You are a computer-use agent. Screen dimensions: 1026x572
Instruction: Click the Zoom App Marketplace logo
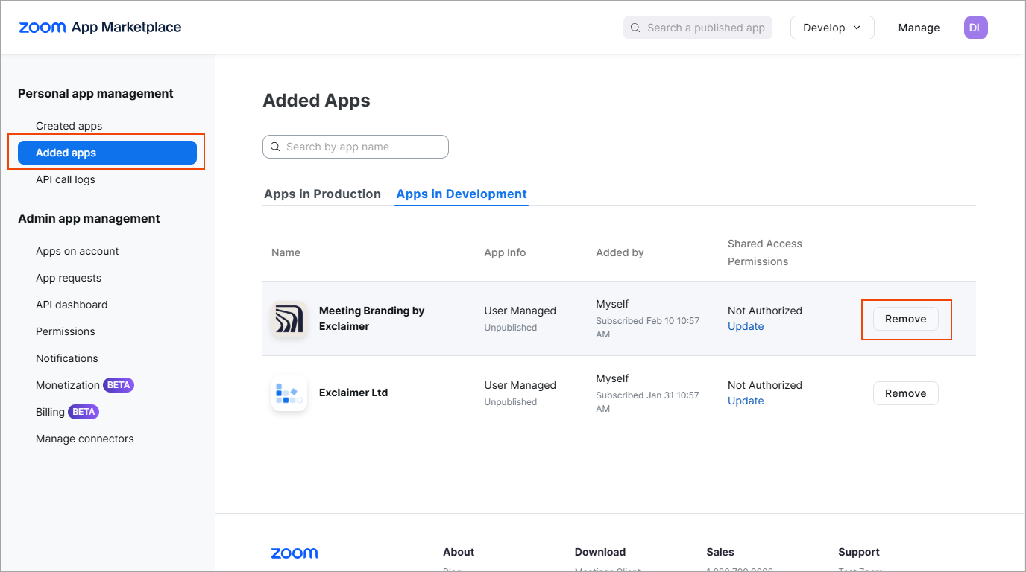99,27
